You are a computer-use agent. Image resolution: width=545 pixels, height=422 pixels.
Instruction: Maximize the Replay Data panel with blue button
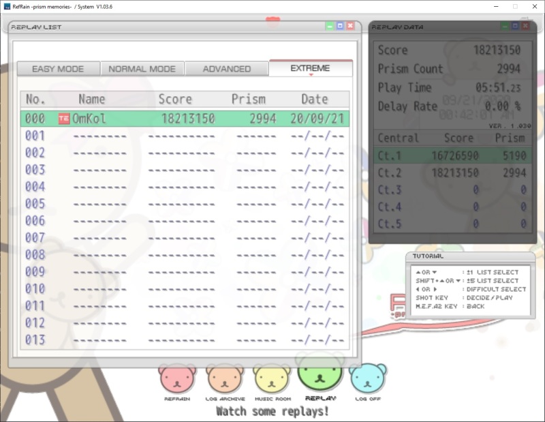[x=515, y=26]
